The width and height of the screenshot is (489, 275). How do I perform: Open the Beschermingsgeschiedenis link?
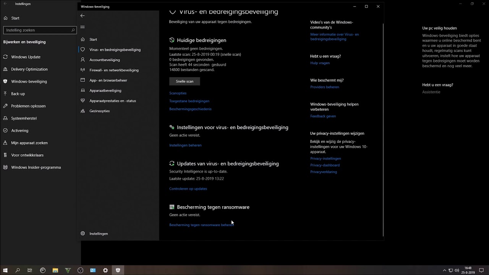pos(190,109)
